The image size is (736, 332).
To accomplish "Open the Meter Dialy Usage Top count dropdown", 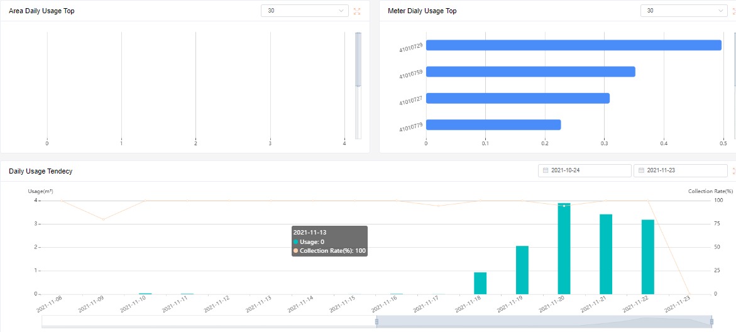I will [684, 11].
